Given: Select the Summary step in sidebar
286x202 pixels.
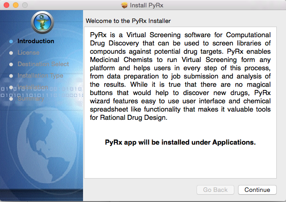Looking at the screenshot, I should (31, 99).
